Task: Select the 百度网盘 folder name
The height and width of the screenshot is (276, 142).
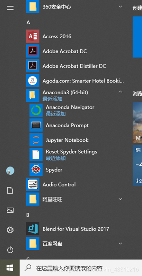Action: click(53, 244)
